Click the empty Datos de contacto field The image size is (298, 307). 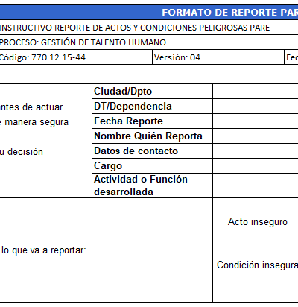256,151
